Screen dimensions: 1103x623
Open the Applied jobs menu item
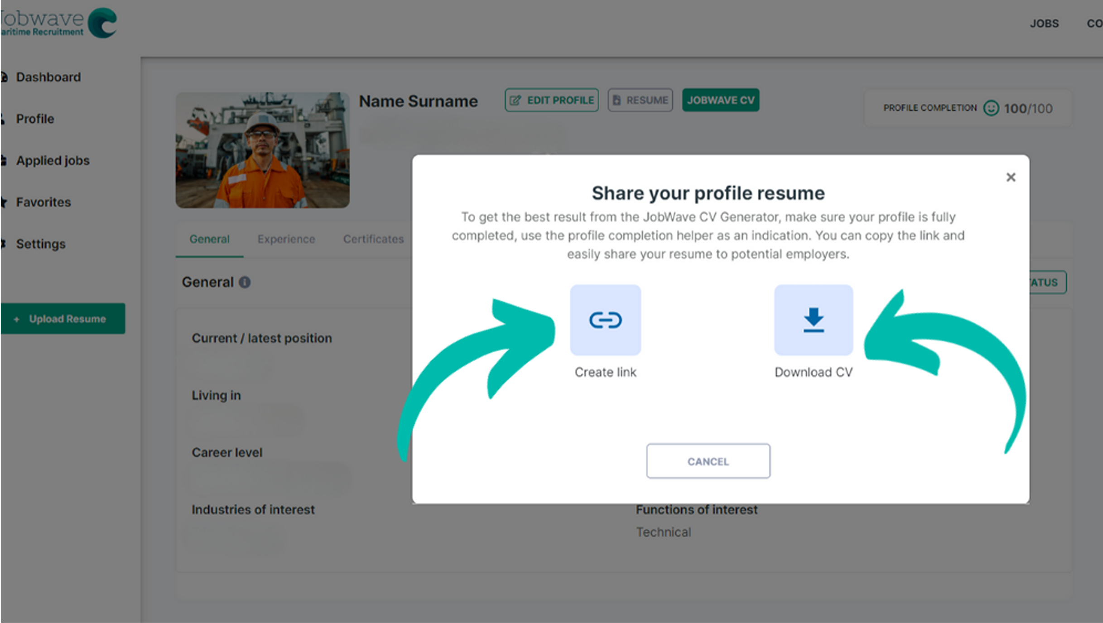[x=53, y=160]
